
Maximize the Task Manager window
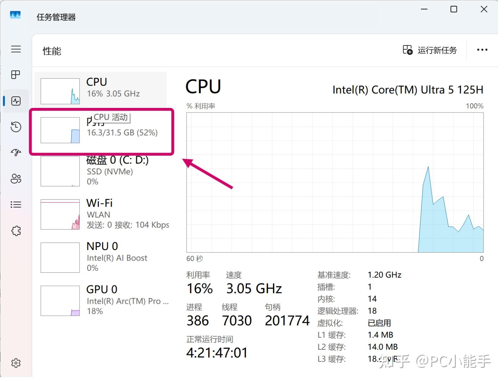(454, 9)
